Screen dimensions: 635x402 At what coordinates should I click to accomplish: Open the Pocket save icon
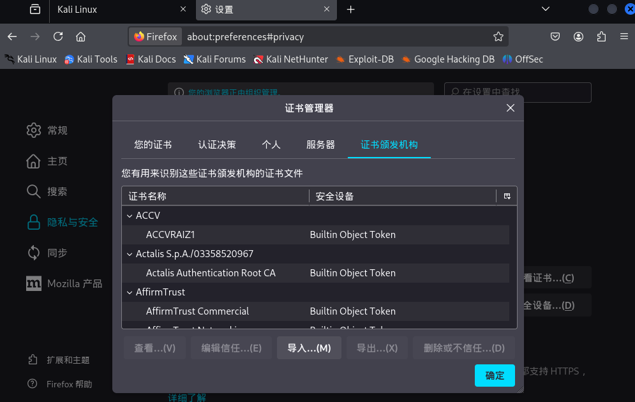click(x=555, y=37)
